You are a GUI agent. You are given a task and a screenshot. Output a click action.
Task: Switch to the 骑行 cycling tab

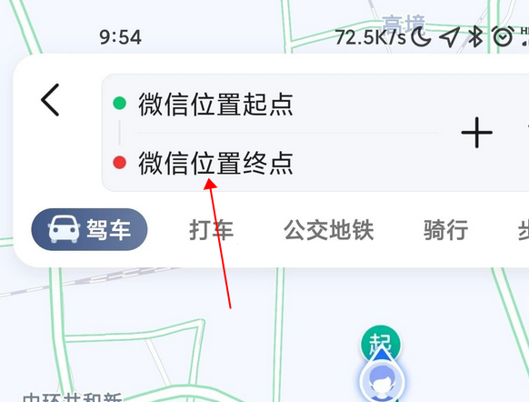pyautogui.click(x=445, y=230)
